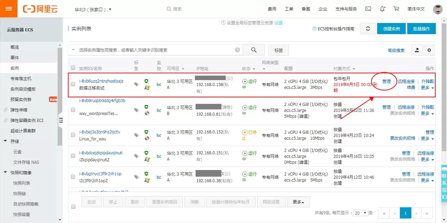Open the search attribute dropdown arrow
This screenshot has height=223, width=447.
73,50
